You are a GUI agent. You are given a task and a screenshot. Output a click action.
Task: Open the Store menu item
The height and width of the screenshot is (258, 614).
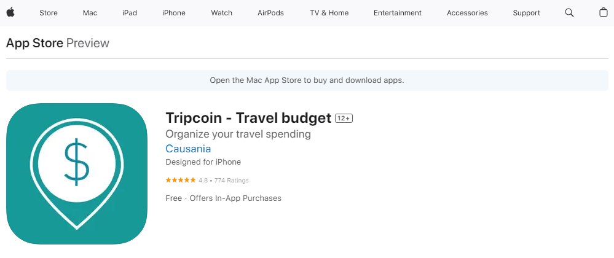pyautogui.click(x=49, y=13)
